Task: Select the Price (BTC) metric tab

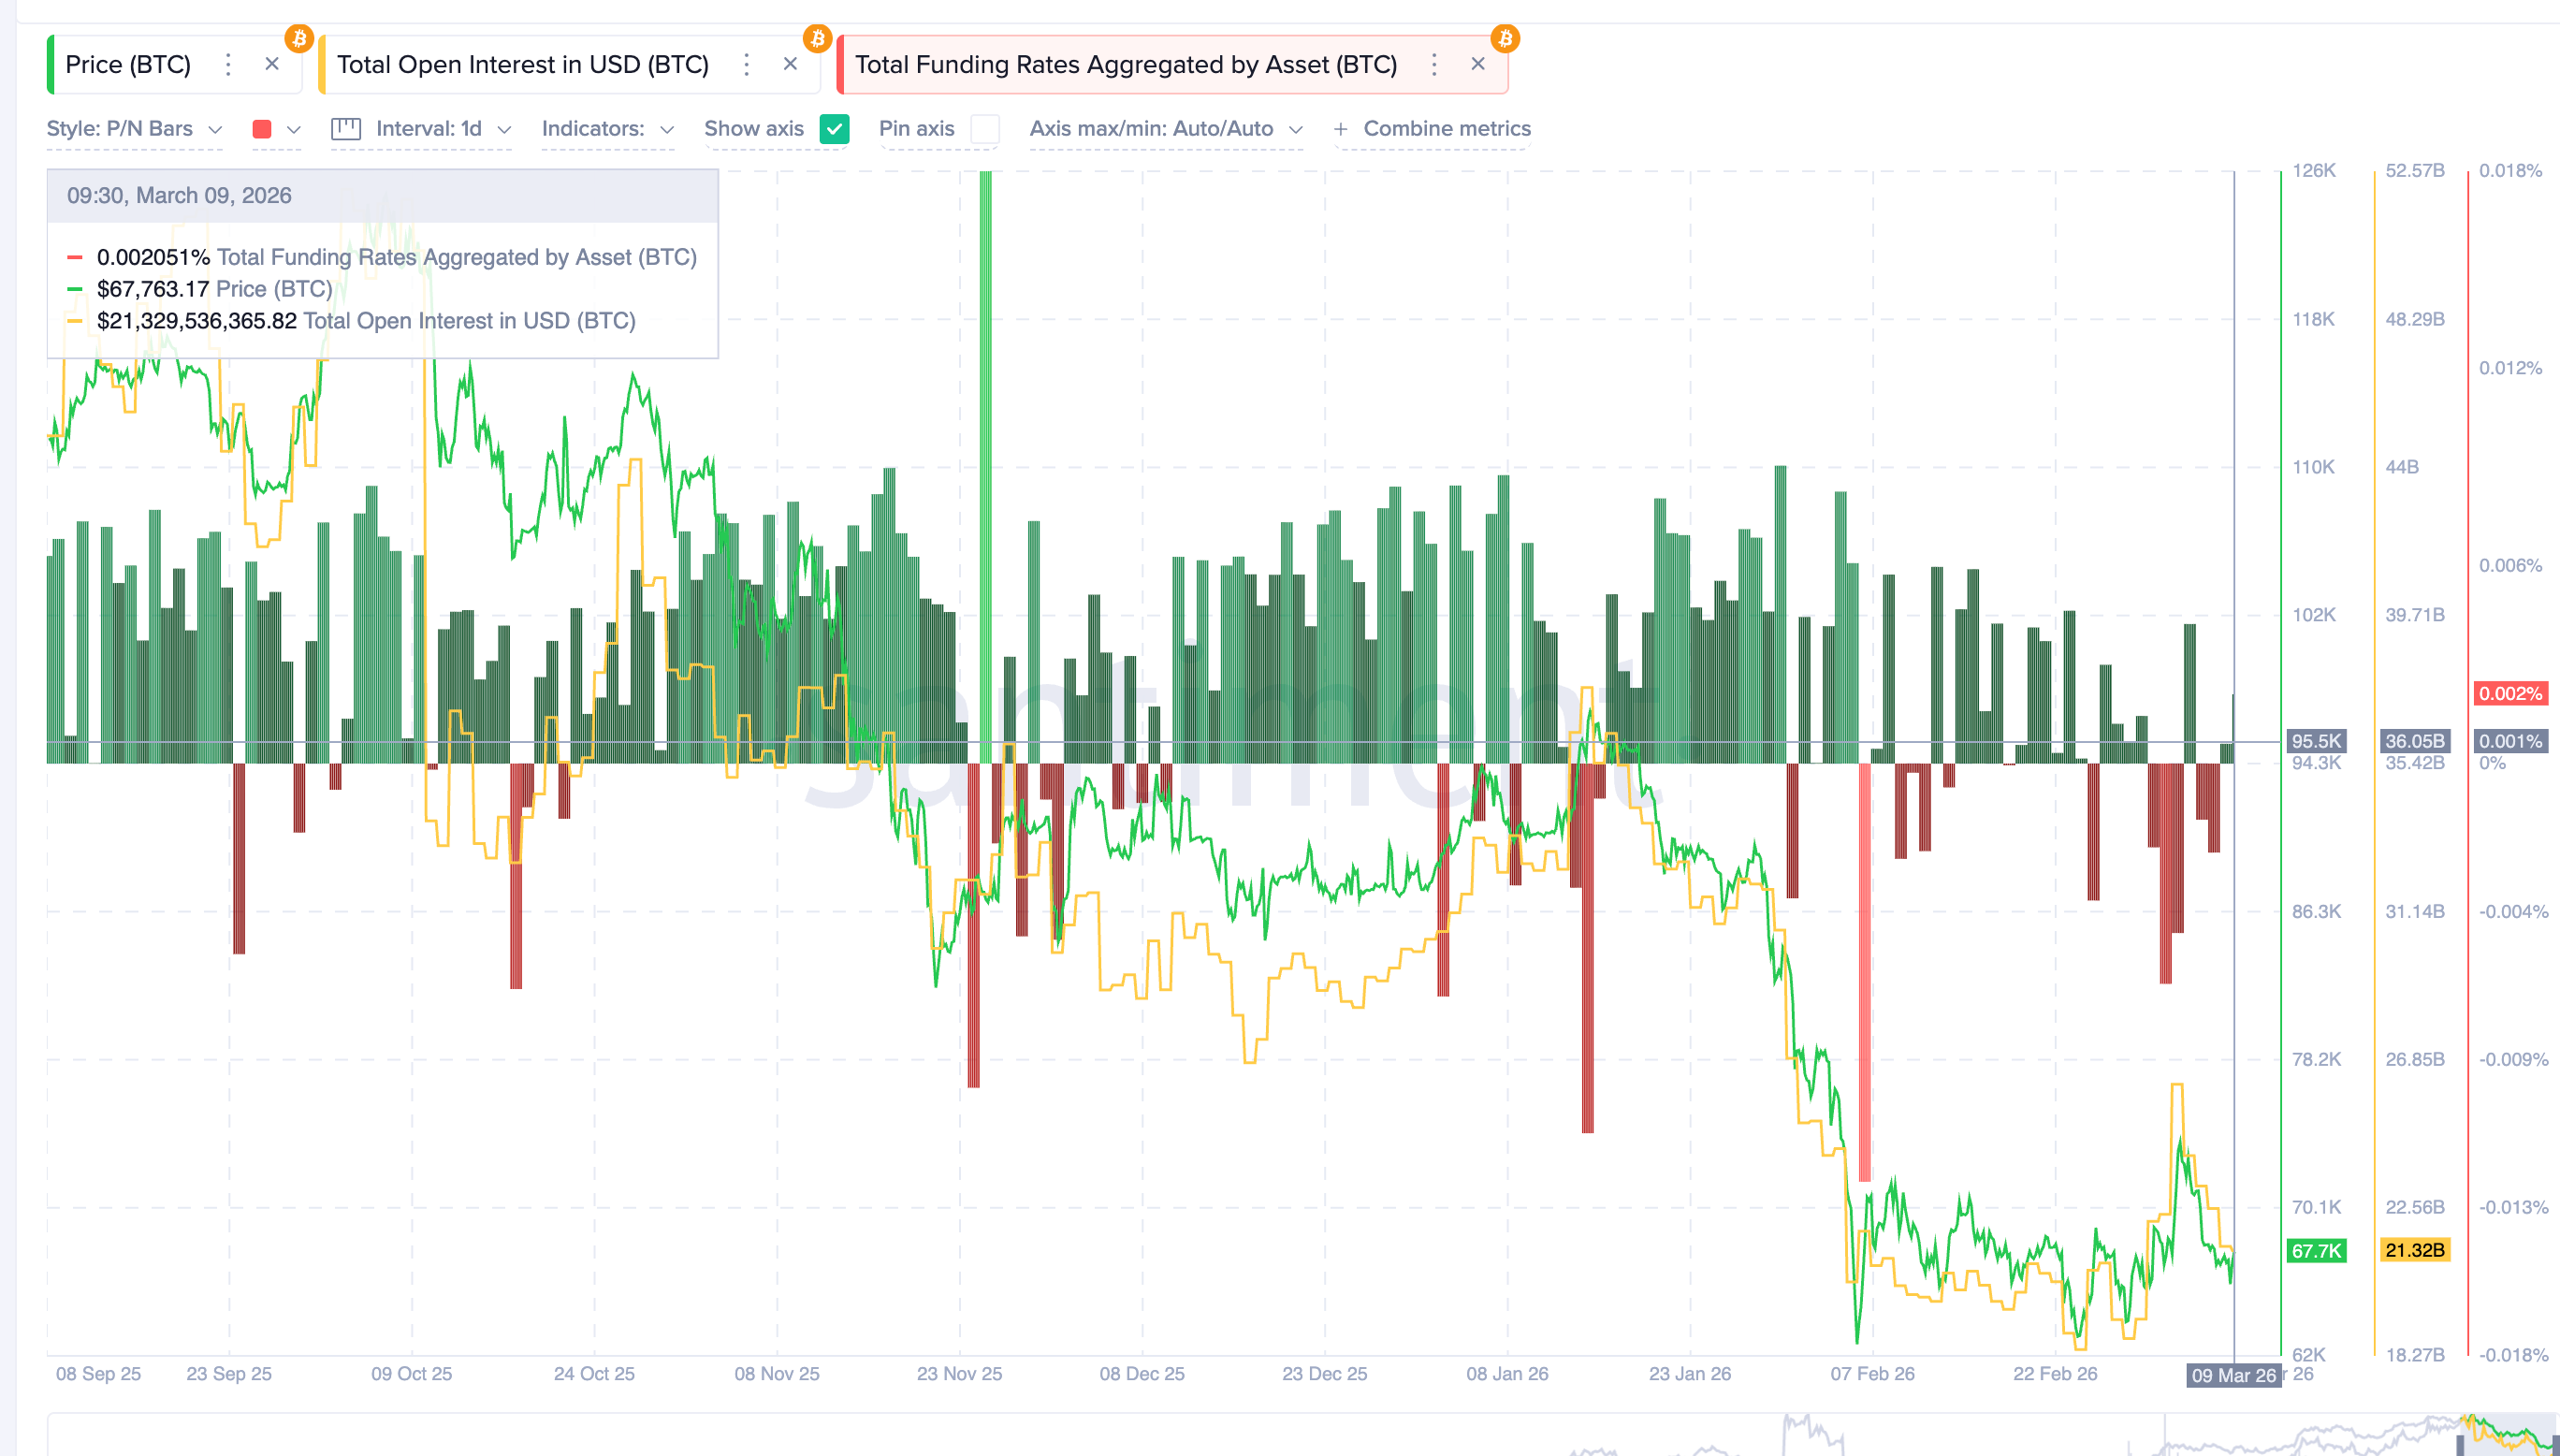Action: coord(128,65)
